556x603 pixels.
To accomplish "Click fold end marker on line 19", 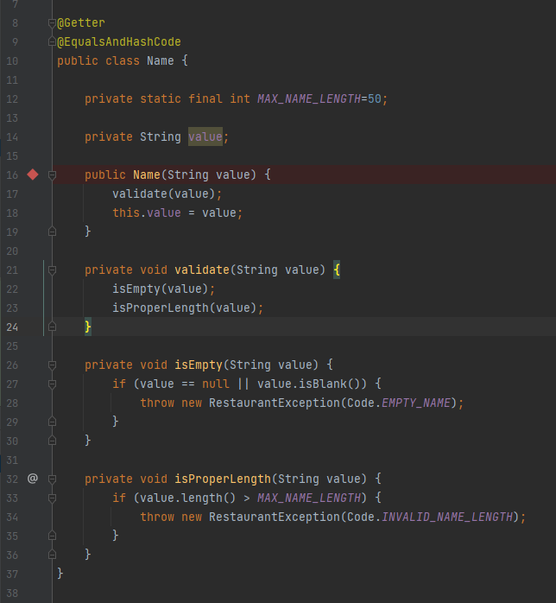I will [x=53, y=232].
